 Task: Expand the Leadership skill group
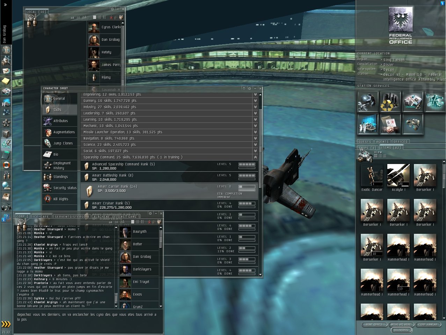(x=255, y=113)
